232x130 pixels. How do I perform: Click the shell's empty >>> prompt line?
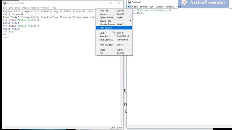[x=5, y=38]
